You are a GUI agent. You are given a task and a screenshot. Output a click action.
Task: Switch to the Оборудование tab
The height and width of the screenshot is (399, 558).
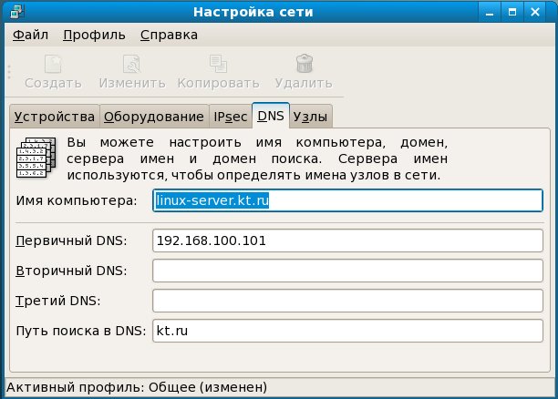tap(154, 117)
